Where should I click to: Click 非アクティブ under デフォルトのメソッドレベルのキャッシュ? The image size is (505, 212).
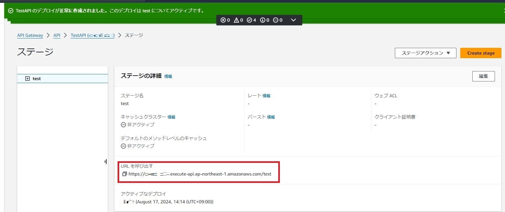point(138,146)
